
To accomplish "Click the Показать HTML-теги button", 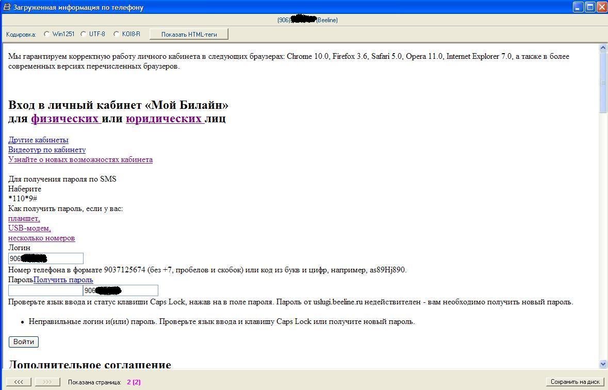I will (x=189, y=34).
